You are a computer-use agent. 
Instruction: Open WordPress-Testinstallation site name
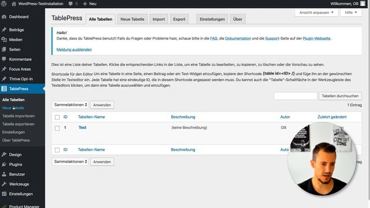(x=40, y=4)
